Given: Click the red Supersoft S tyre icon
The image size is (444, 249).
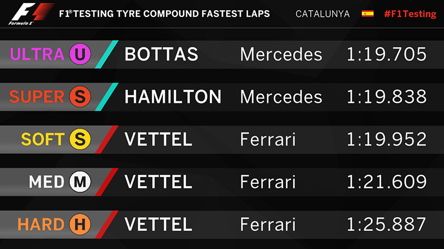Looking at the screenshot, I should coord(80,97).
